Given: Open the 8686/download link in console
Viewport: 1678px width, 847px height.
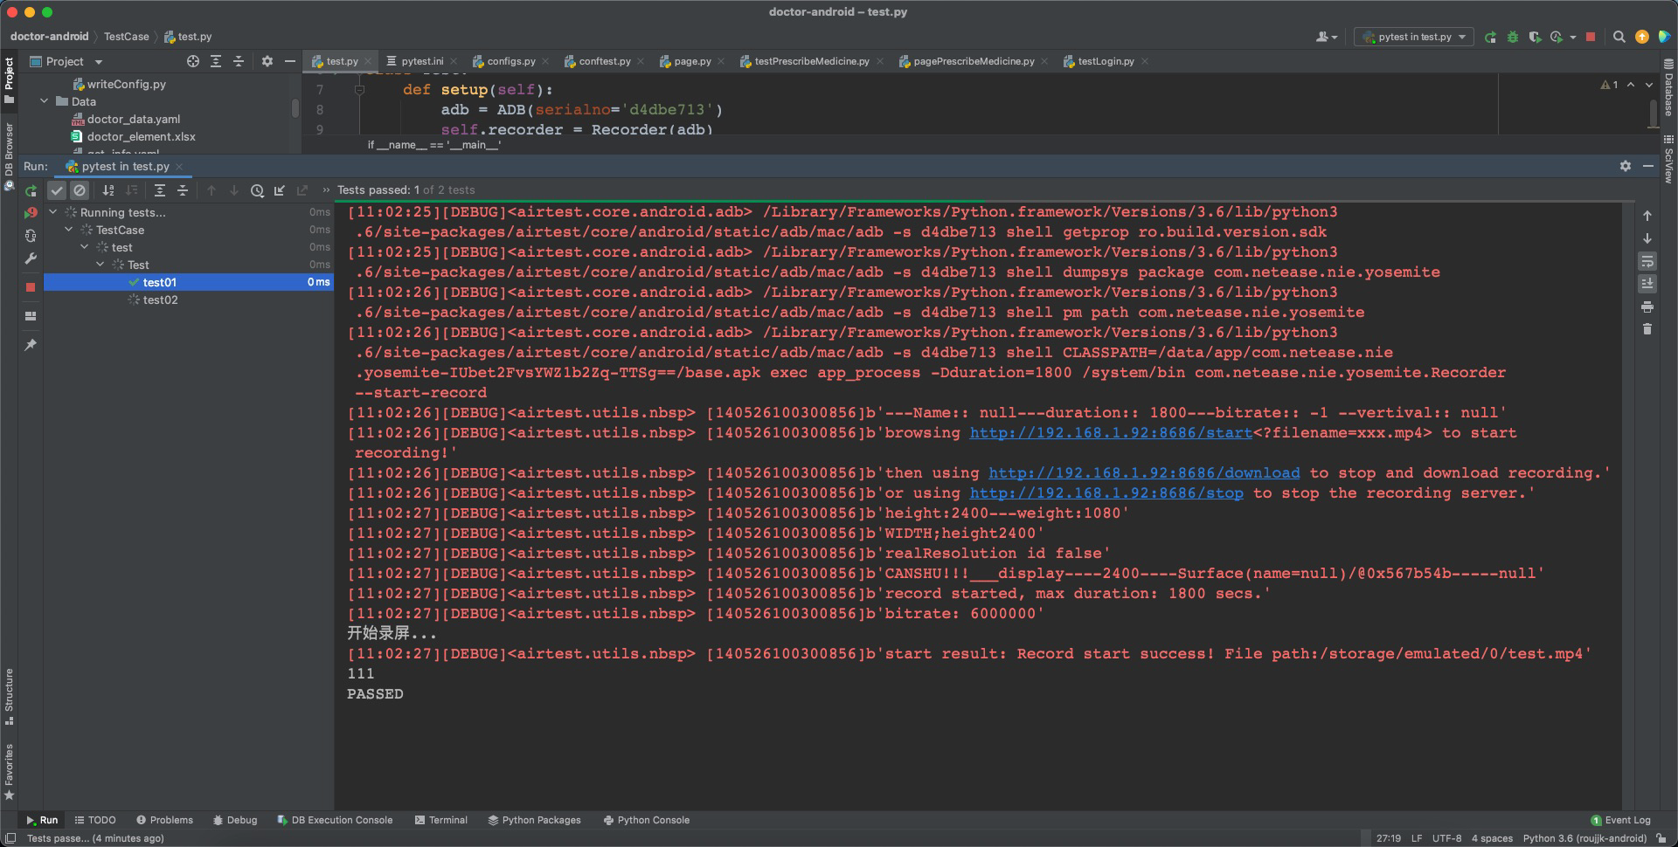Looking at the screenshot, I should pyautogui.click(x=1143, y=472).
